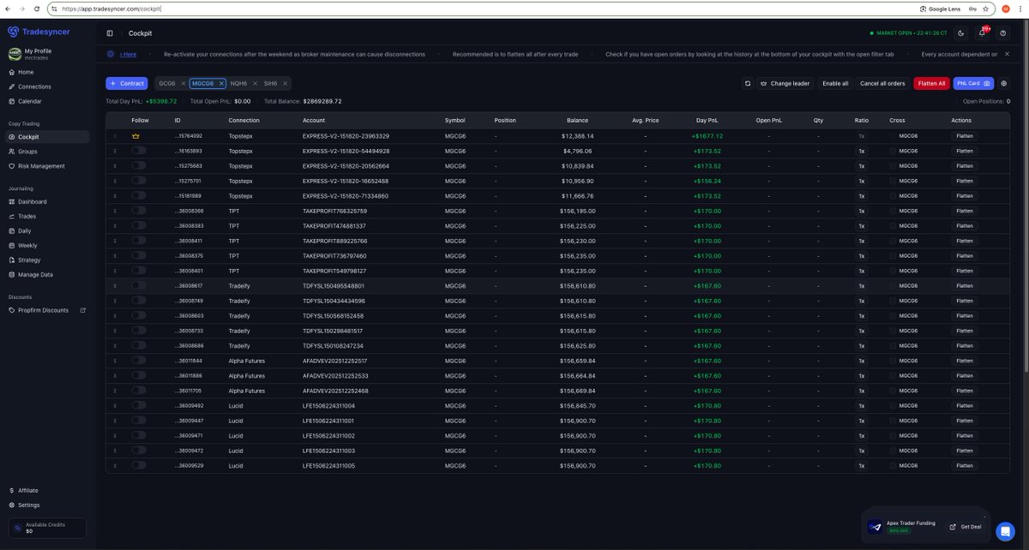Click the Google Lens button in address bar

(941, 9)
